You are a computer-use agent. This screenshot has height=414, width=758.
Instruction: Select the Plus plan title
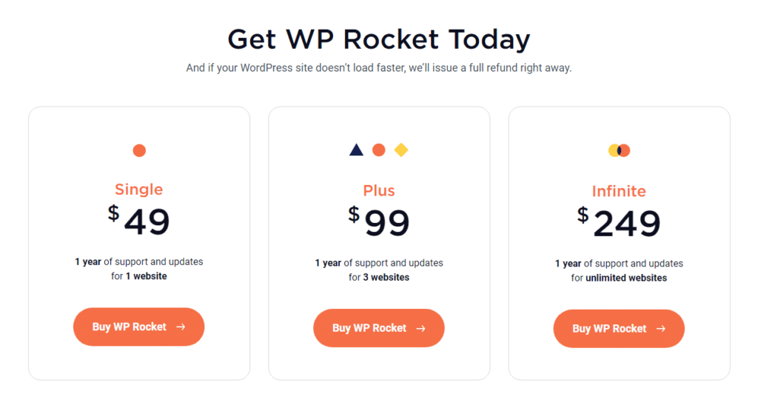[379, 191]
